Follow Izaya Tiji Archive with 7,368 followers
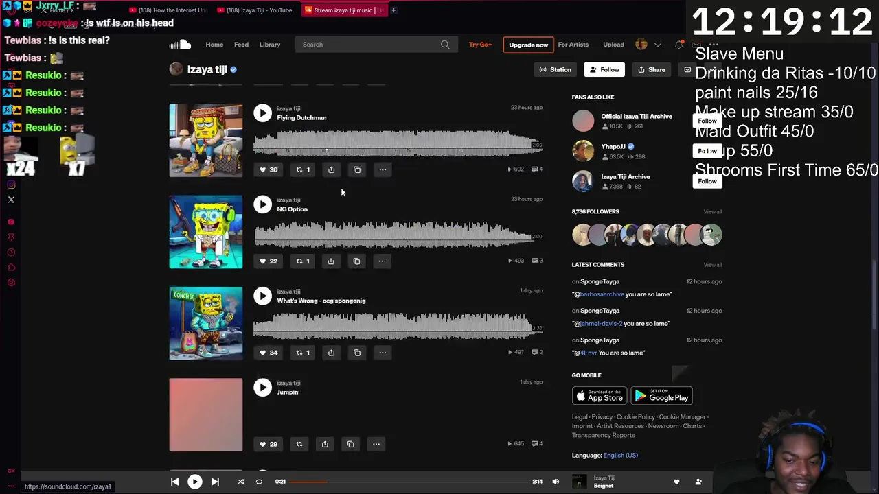 click(x=707, y=181)
